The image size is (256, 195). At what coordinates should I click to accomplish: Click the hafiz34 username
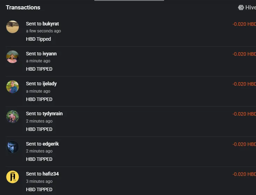click(51, 174)
